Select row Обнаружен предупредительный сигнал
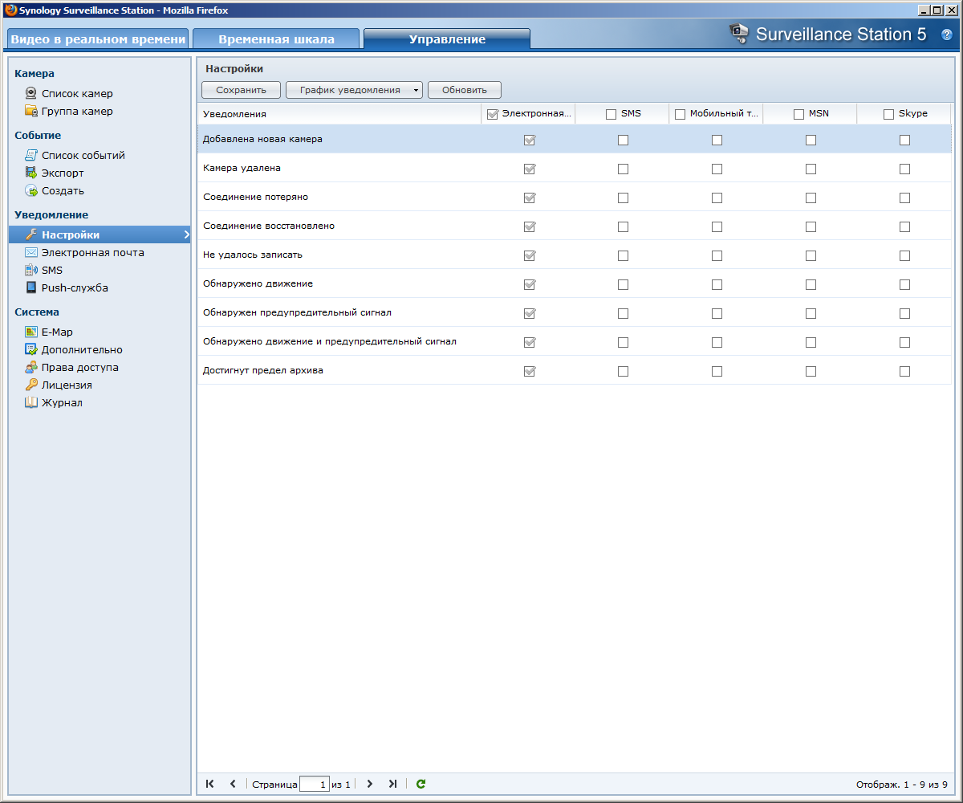The height and width of the screenshot is (803, 963). tap(575, 312)
